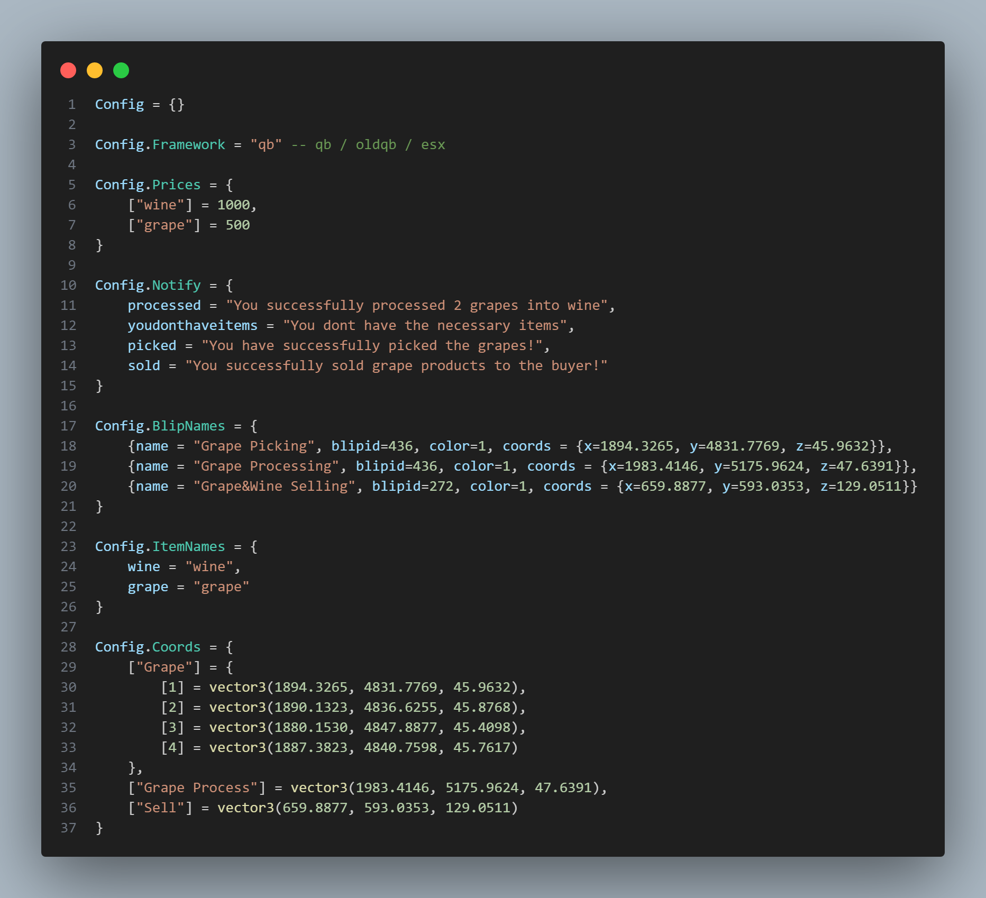The height and width of the screenshot is (898, 986).
Task: Place cursor on wine price 1000
Action: 234,205
